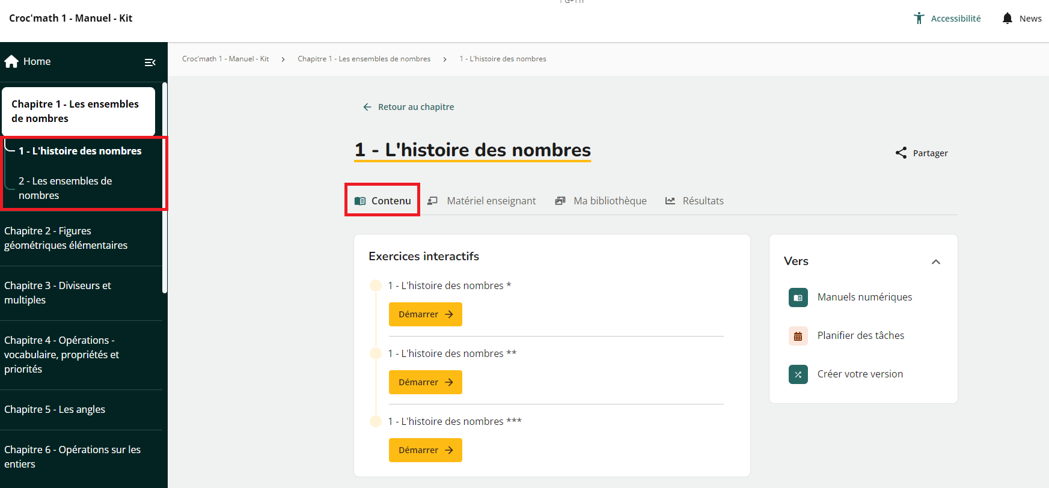Click the Manuels numériques icon
The width and height of the screenshot is (1049, 488).
click(798, 297)
